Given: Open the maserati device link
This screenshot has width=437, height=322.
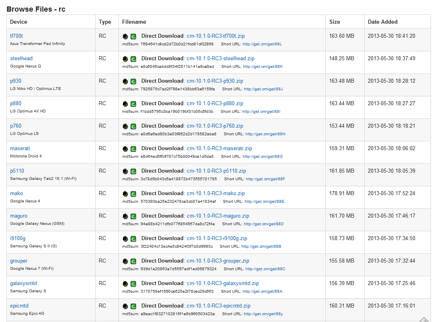Looking at the screenshot, I should 20,149.
